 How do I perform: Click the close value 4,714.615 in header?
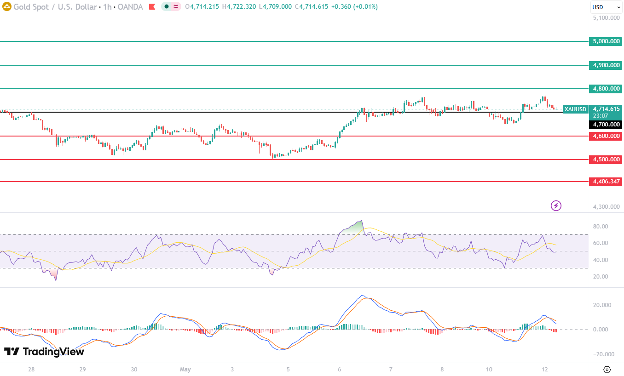click(x=314, y=7)
